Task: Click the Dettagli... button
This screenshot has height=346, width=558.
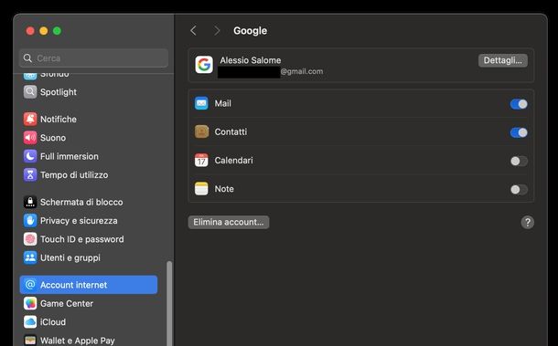Action: (x=503, y=60)
